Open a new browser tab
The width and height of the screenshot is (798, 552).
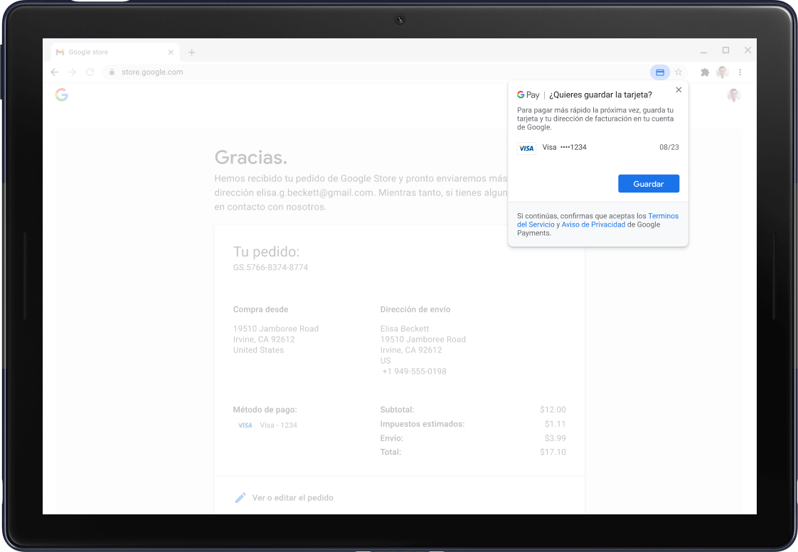point(191,53)
